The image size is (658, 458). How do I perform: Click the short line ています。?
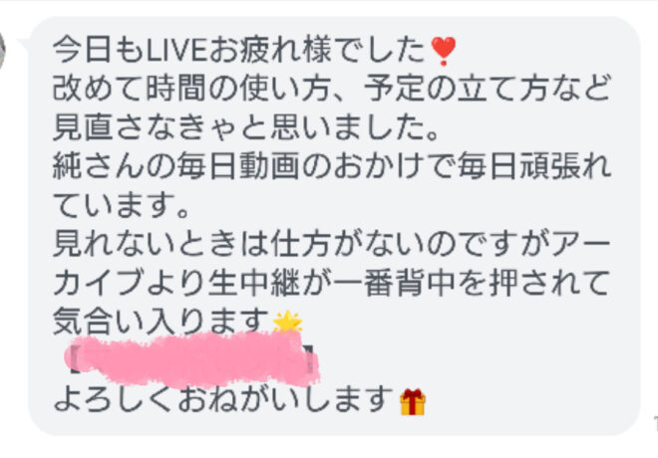coord(122,205)
